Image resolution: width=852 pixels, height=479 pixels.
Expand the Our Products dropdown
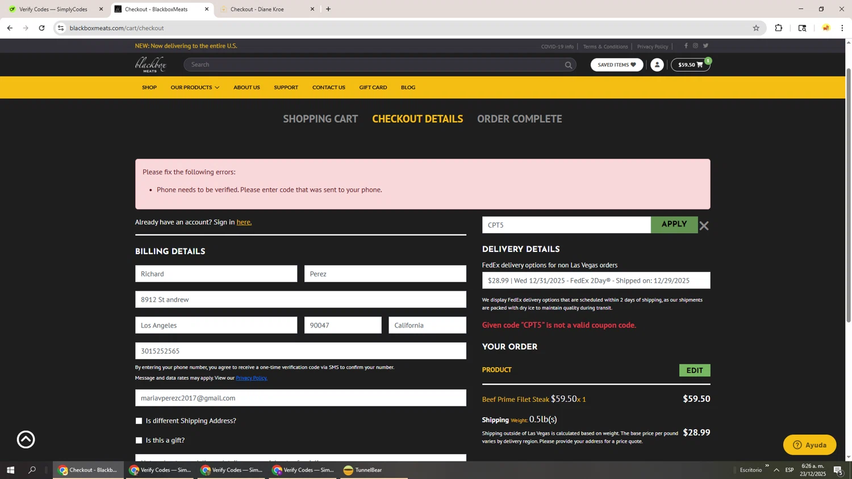[x=195, y=87]
